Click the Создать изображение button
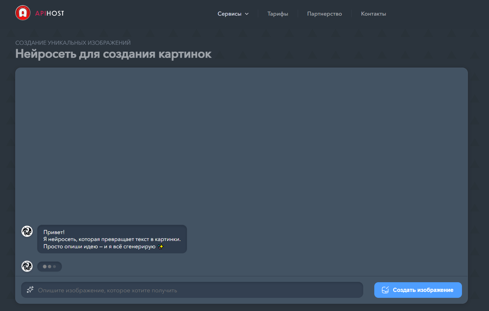The height and width of the screenshot is (311, 489). point(418,290)
